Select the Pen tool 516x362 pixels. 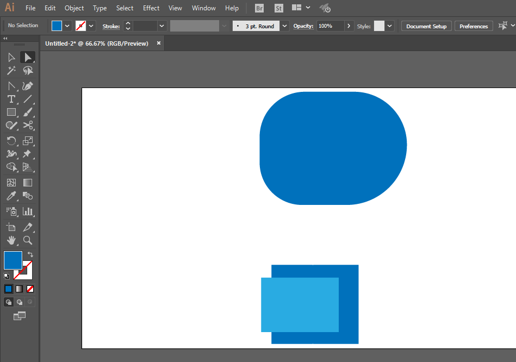click(x=28, y=86)
